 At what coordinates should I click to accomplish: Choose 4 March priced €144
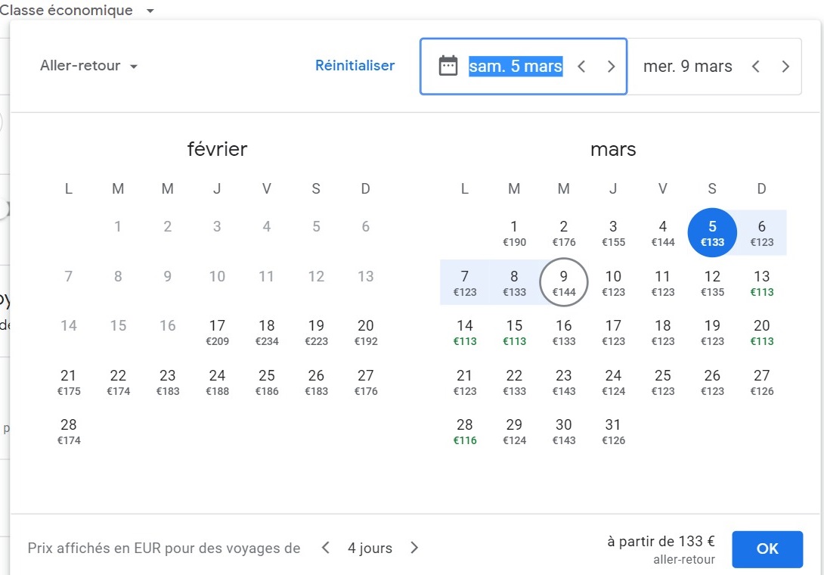click(x=663, y=232)
